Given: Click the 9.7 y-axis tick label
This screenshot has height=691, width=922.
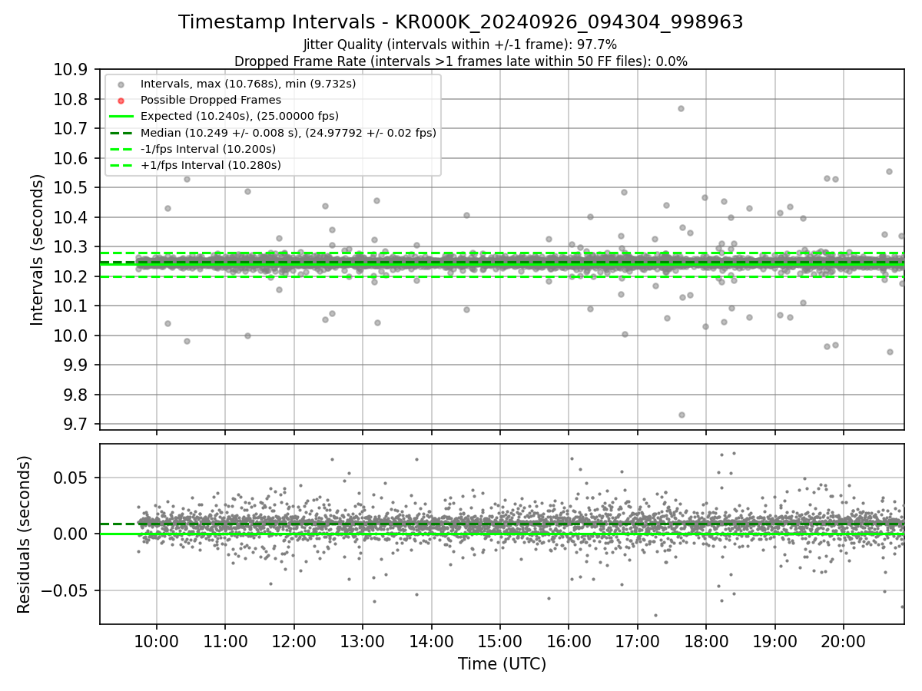Looking at the screenshot, I should pyautogui.click(x=77, y=424).
